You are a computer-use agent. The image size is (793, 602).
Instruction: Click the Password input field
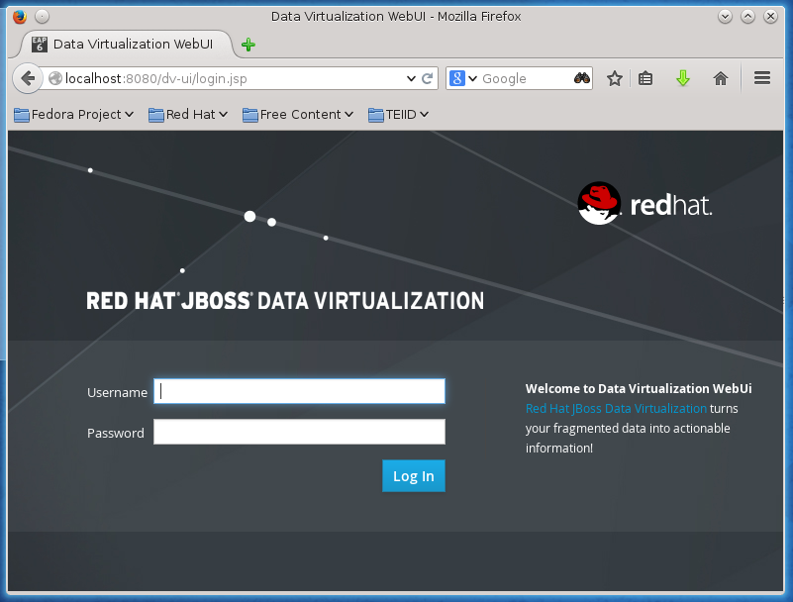299,432
